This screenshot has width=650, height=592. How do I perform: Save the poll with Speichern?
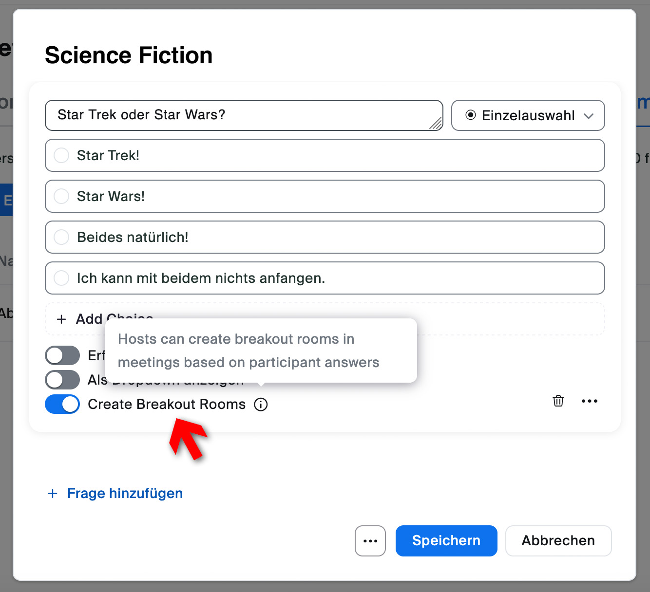tap(446, 541)
